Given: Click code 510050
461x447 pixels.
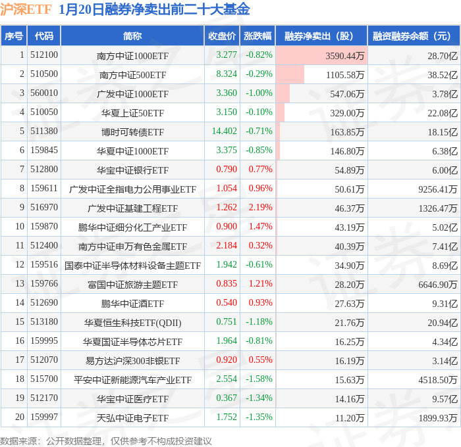Looking at the screenshot, I should click(x=44, y=112).
